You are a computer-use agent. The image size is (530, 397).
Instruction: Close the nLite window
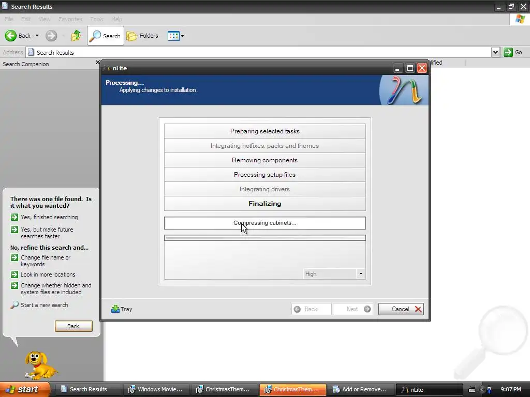point(422,68)
